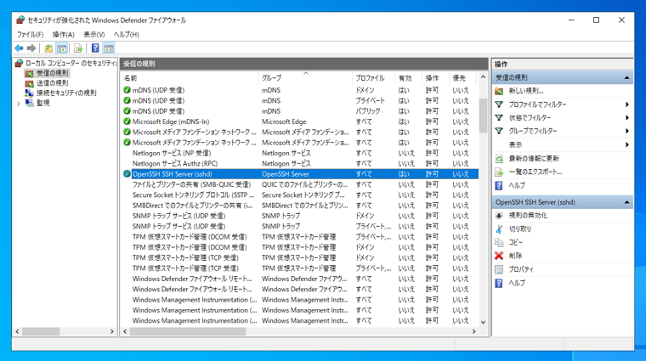Click green check icon of Microsoft Edge (mDNS-In)
This screenshot has height=361, width=646.
coord(127,121)
